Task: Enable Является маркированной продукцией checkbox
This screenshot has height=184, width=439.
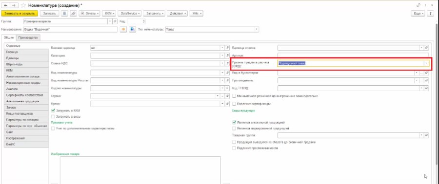Action: 234,129
